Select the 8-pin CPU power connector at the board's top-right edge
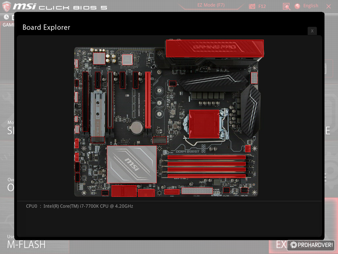The image size is (338, 254). click(x=254, y=78)
